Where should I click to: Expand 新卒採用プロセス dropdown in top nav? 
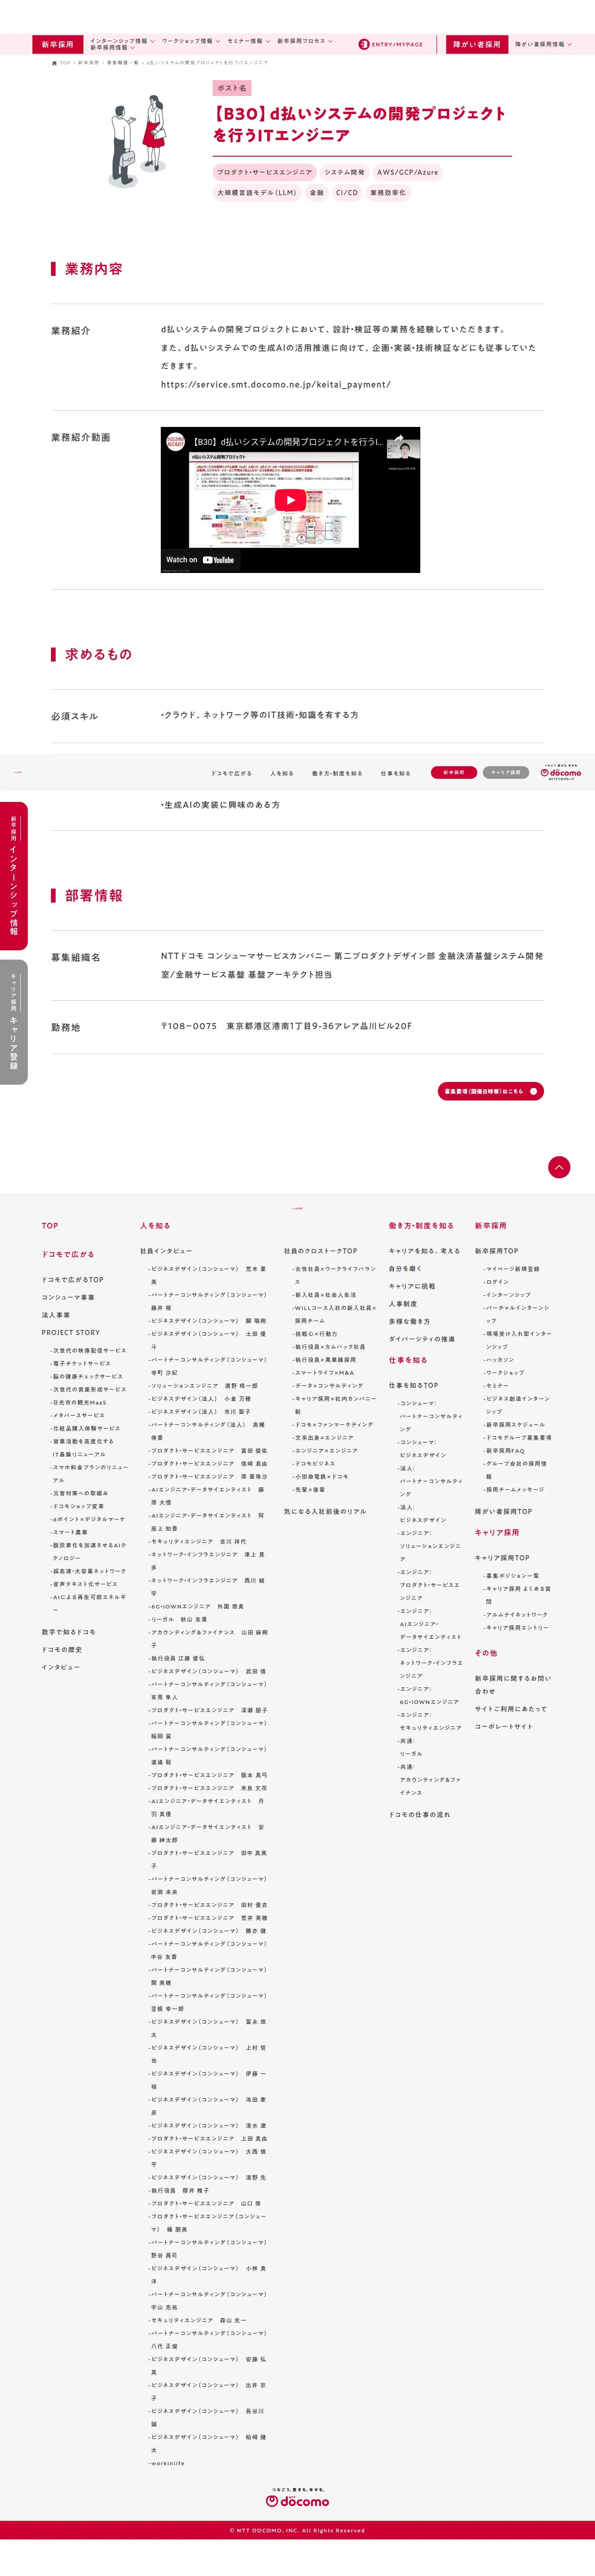point(305,41)
